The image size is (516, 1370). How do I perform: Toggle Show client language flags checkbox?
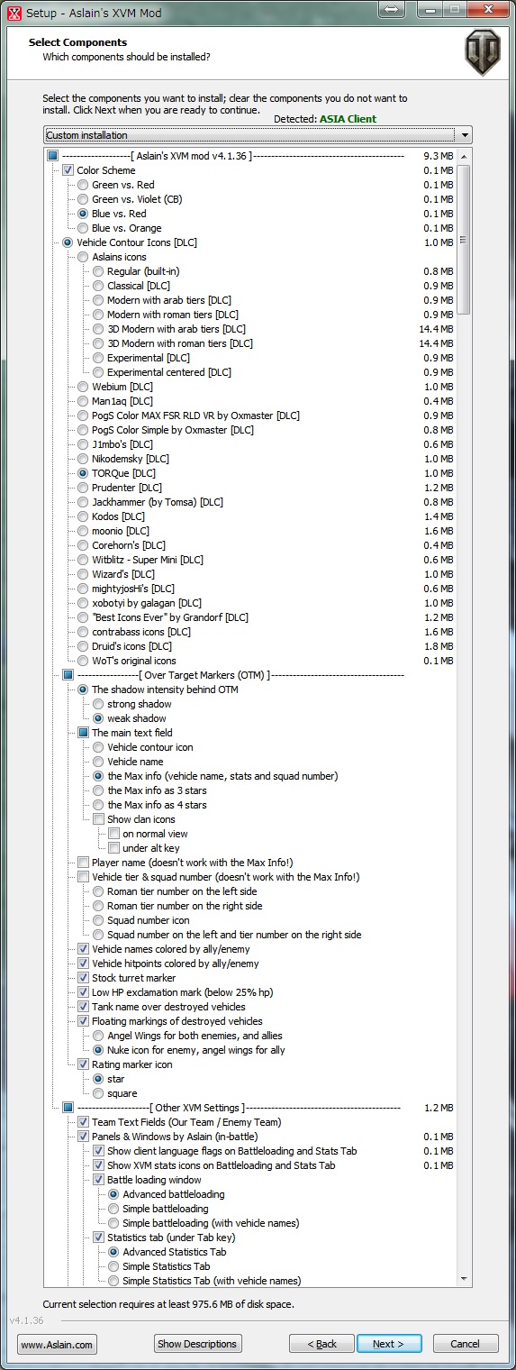coord(99,1151)
